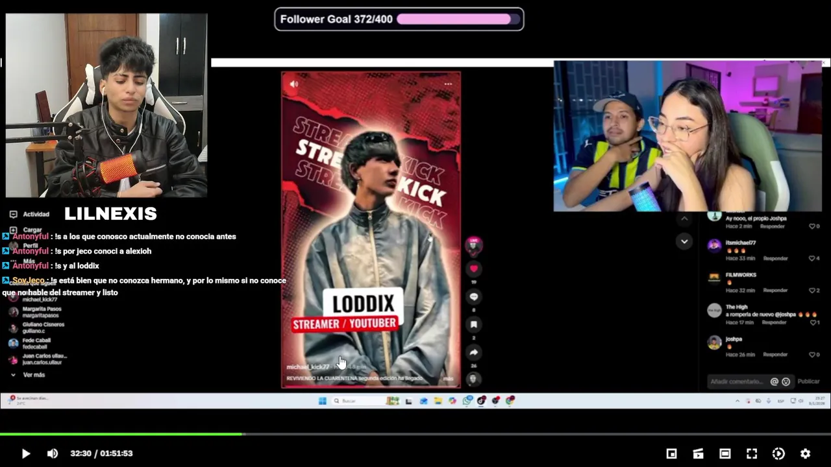This screenshot has width=831, height=467.
Task: Open the TikTok comments bubble icon
Action: pyautogui.click(x=473, y=296)
